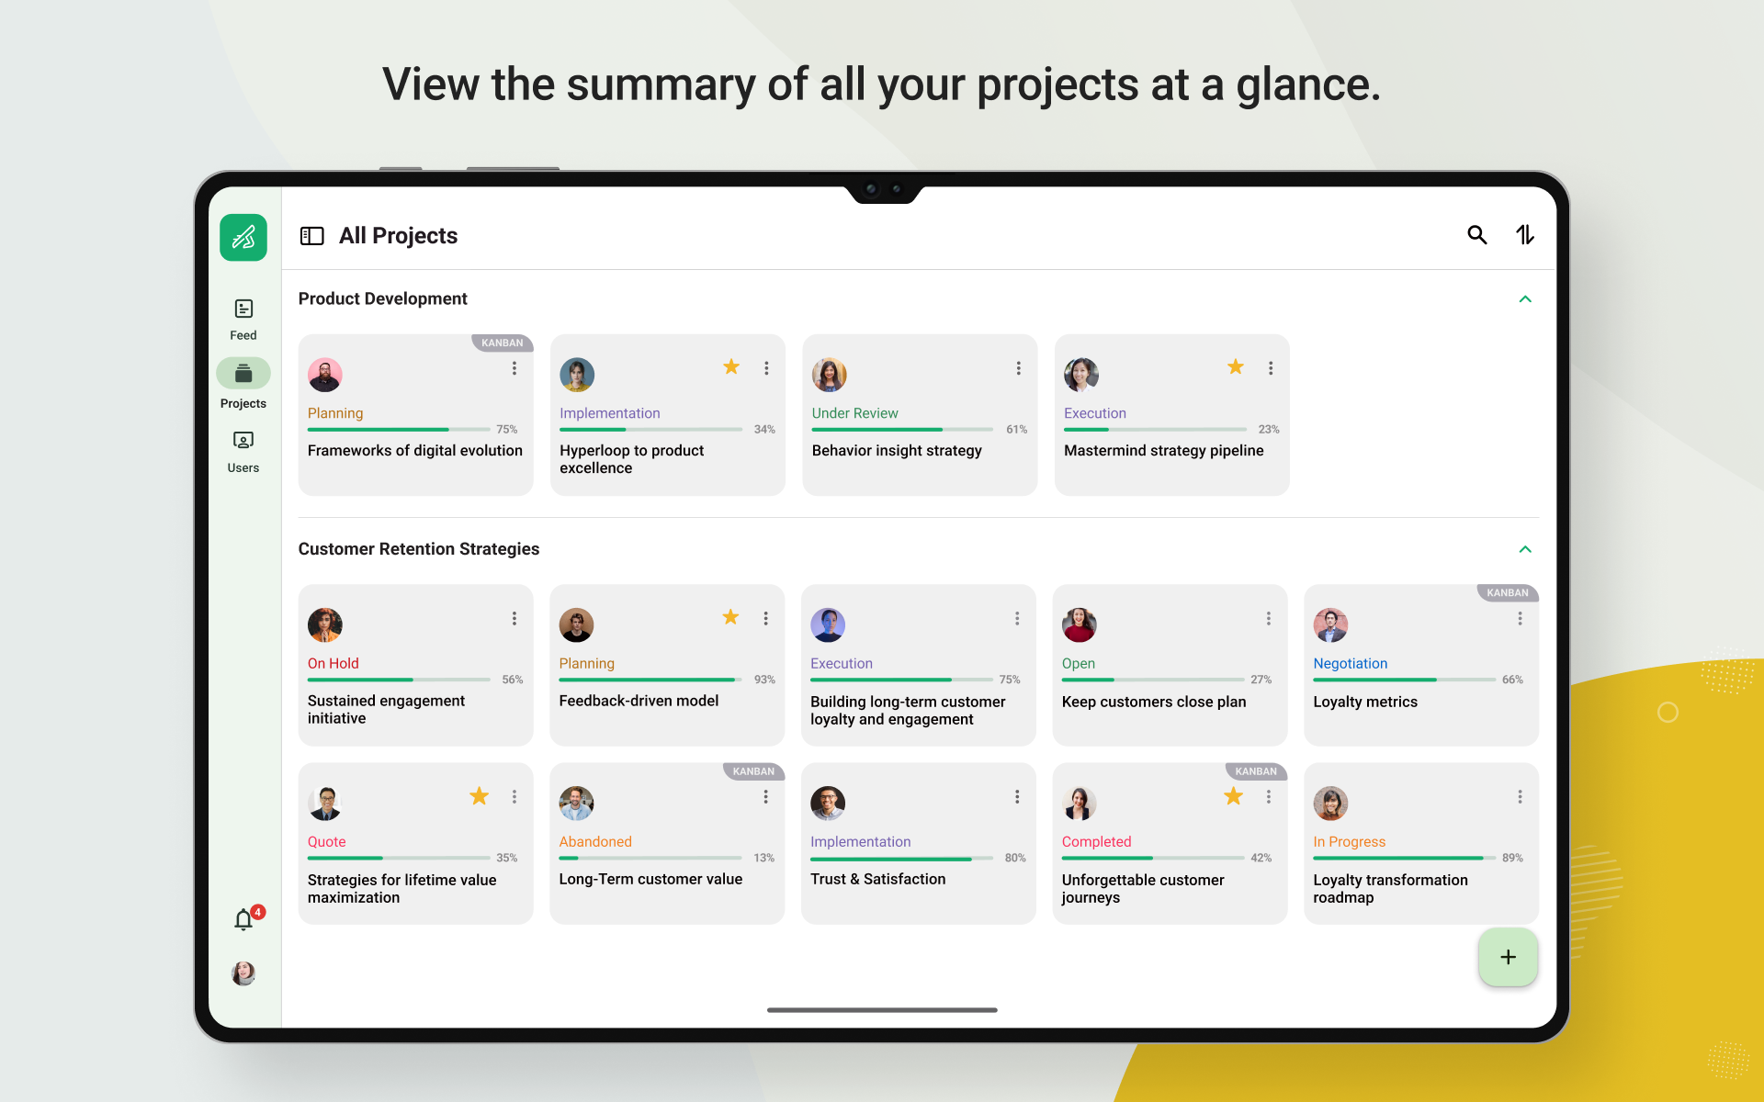Go to the Users section

point(243,453)
